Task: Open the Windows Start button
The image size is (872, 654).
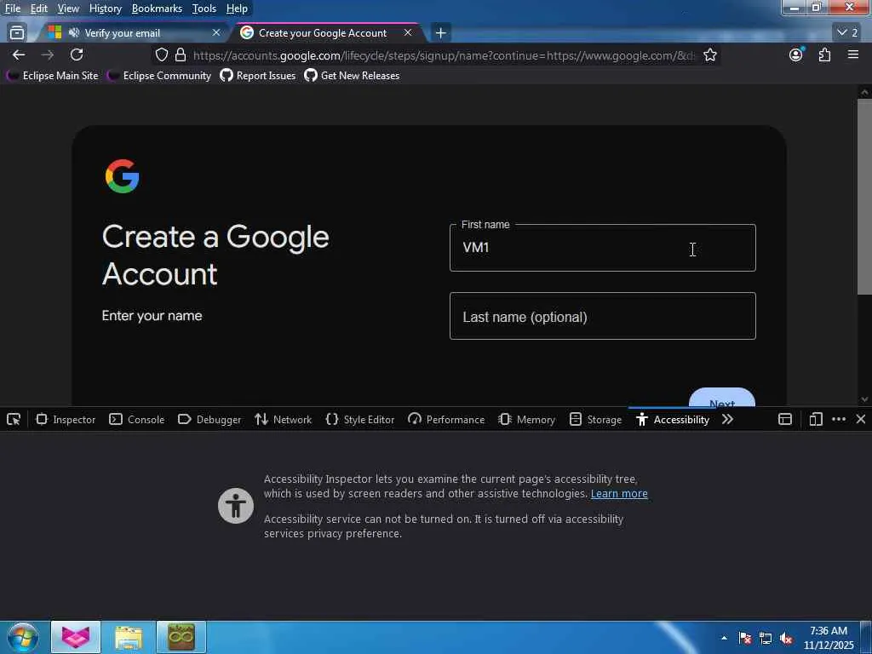Action: click(x=22, y=637)
